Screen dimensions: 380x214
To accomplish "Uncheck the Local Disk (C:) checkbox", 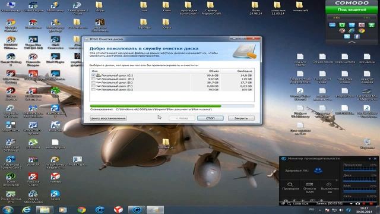I will [93, 75].
